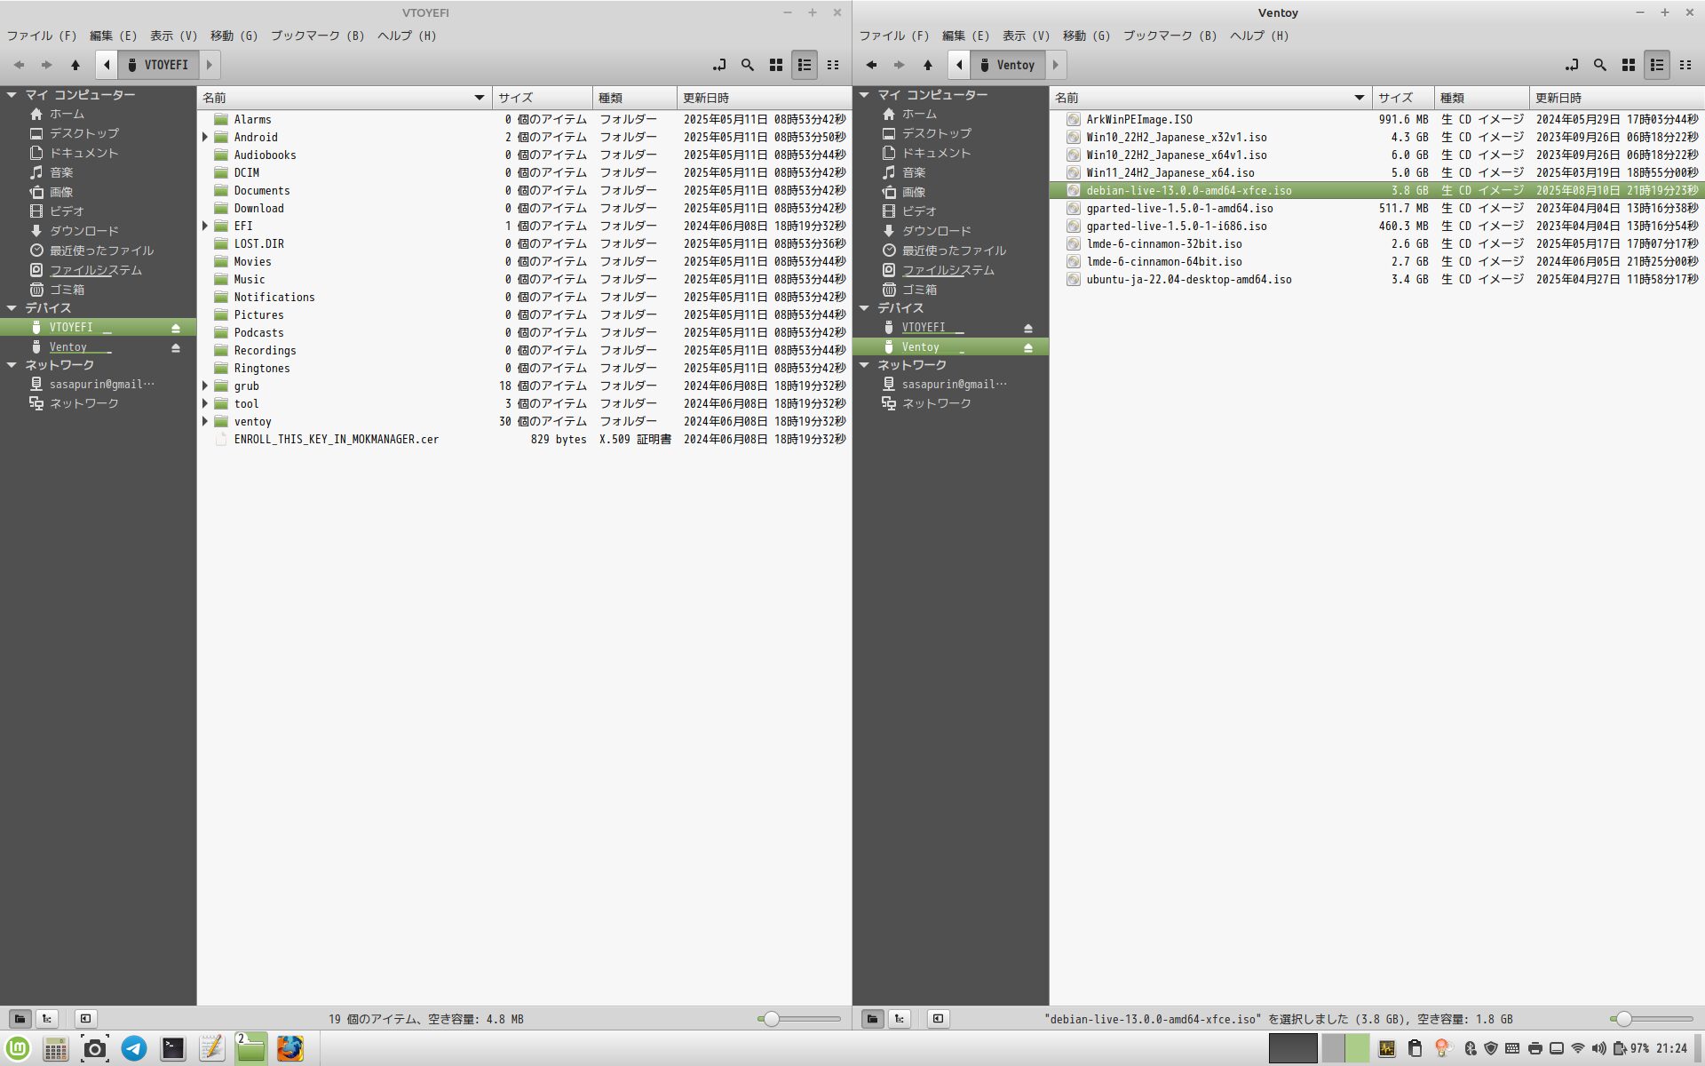1705x1066 pixels.
Task: Open 移動 (G) menu in Ventoy window
Action: (x=1086, y=36)
